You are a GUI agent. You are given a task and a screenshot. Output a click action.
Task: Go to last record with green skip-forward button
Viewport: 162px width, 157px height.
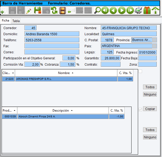tap(130, 10)
